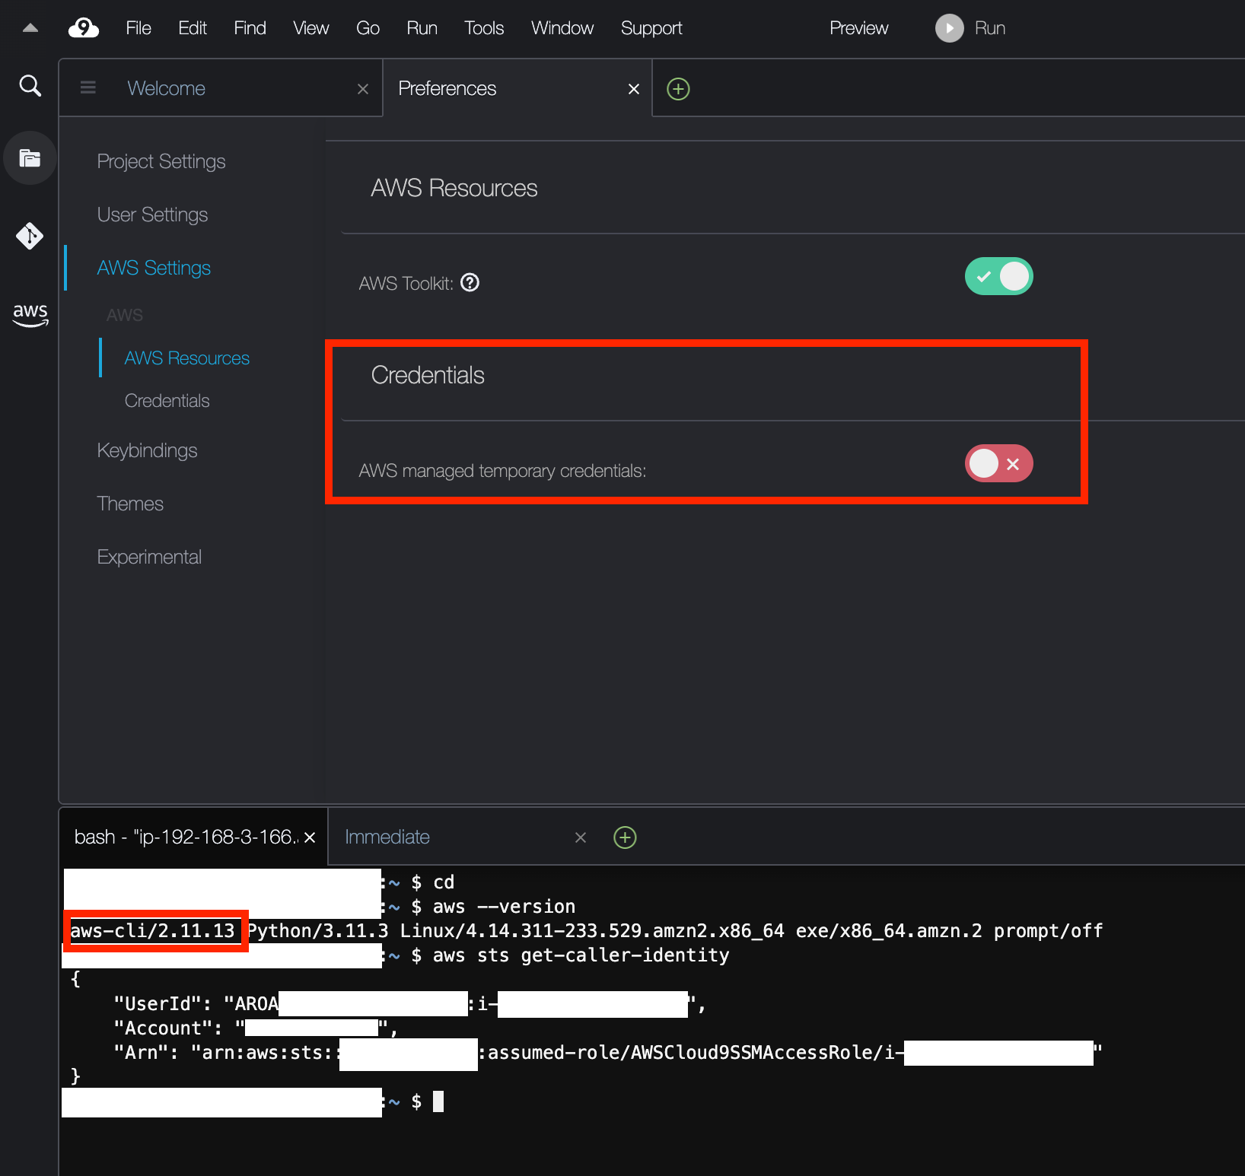Open the Run menu in the menu bar
The width and height of the screenshot is (1245, 1176).
point(422,27)
